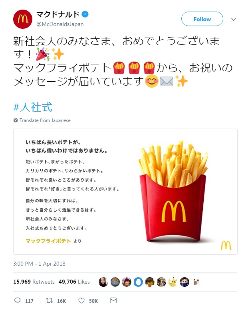
Task: Open the Pikachu avatar among likers
Action: (173, 282)
